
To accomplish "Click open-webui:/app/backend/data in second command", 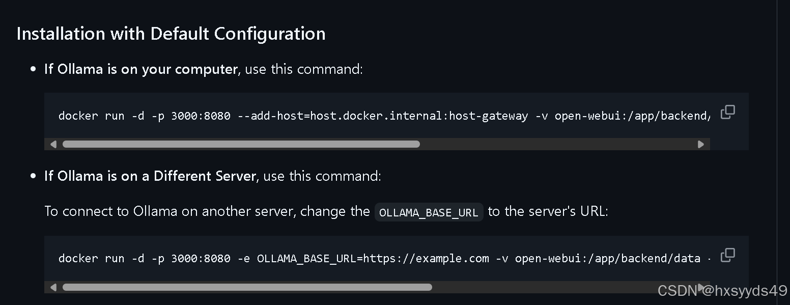I will 607,259.
